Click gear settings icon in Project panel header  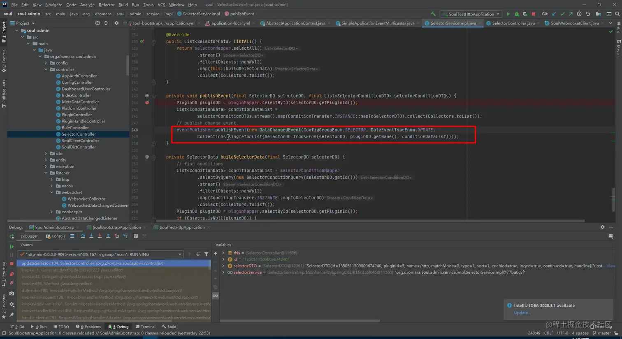point(116,23)
